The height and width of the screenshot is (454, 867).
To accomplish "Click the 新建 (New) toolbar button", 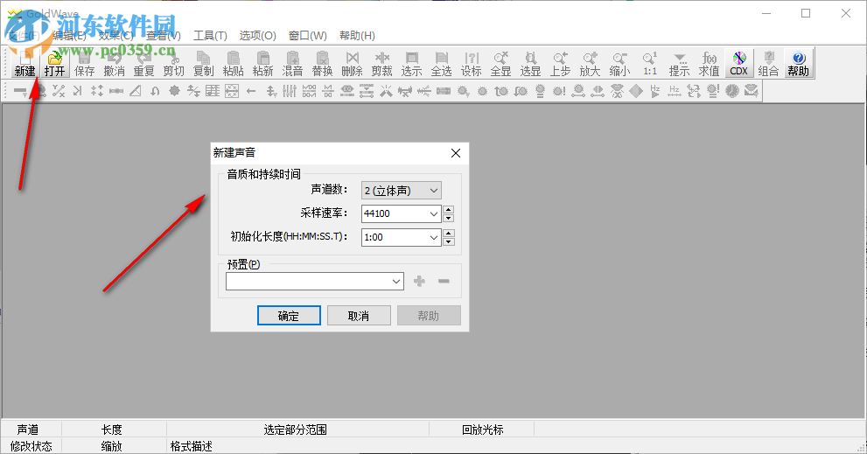I will (24, 63).
